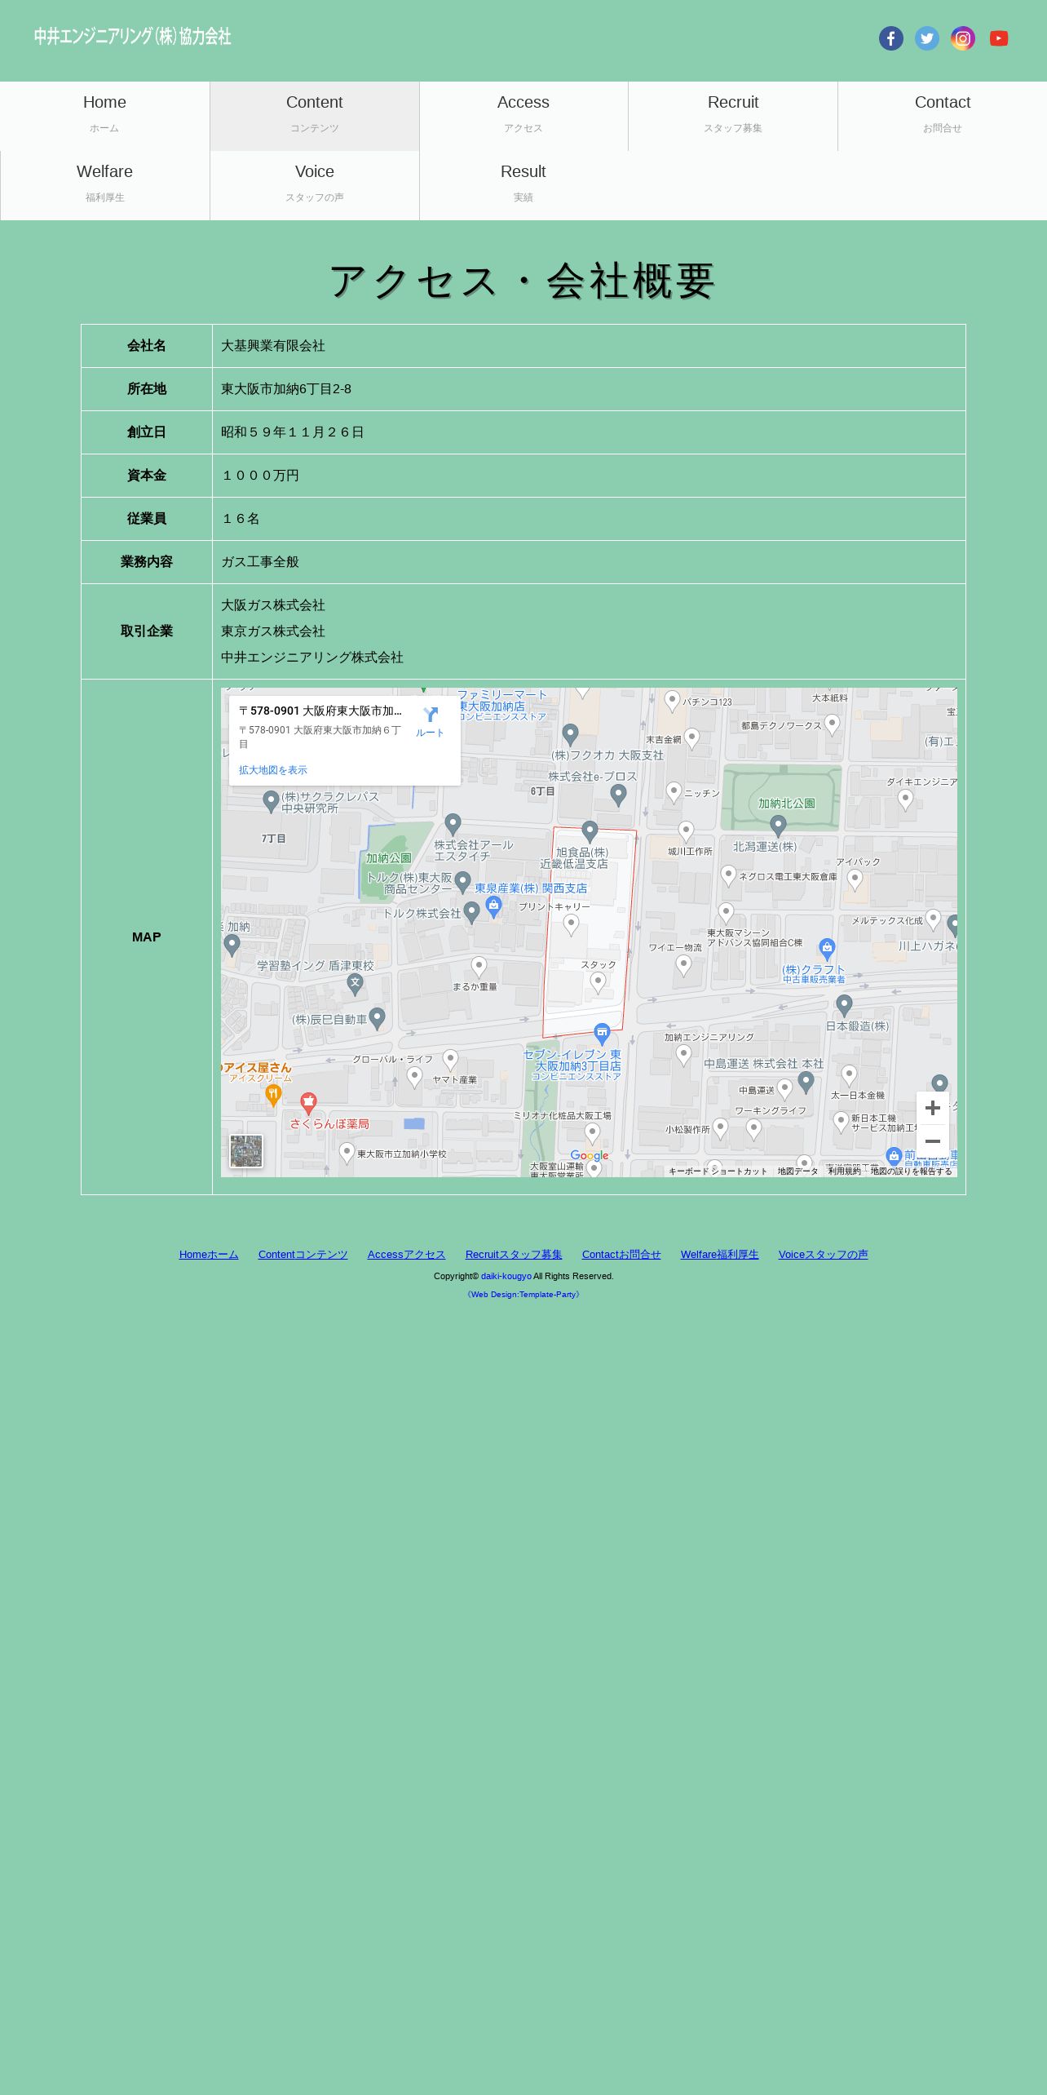Open the Welfare navigation tab
The width and height of the screenshot is (1047, 2095).
pyautogui.click(x=104, y=185)
